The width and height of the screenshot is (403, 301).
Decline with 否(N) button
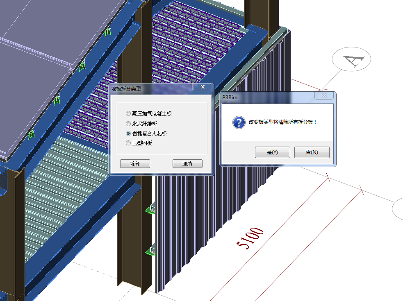(312, 152)
